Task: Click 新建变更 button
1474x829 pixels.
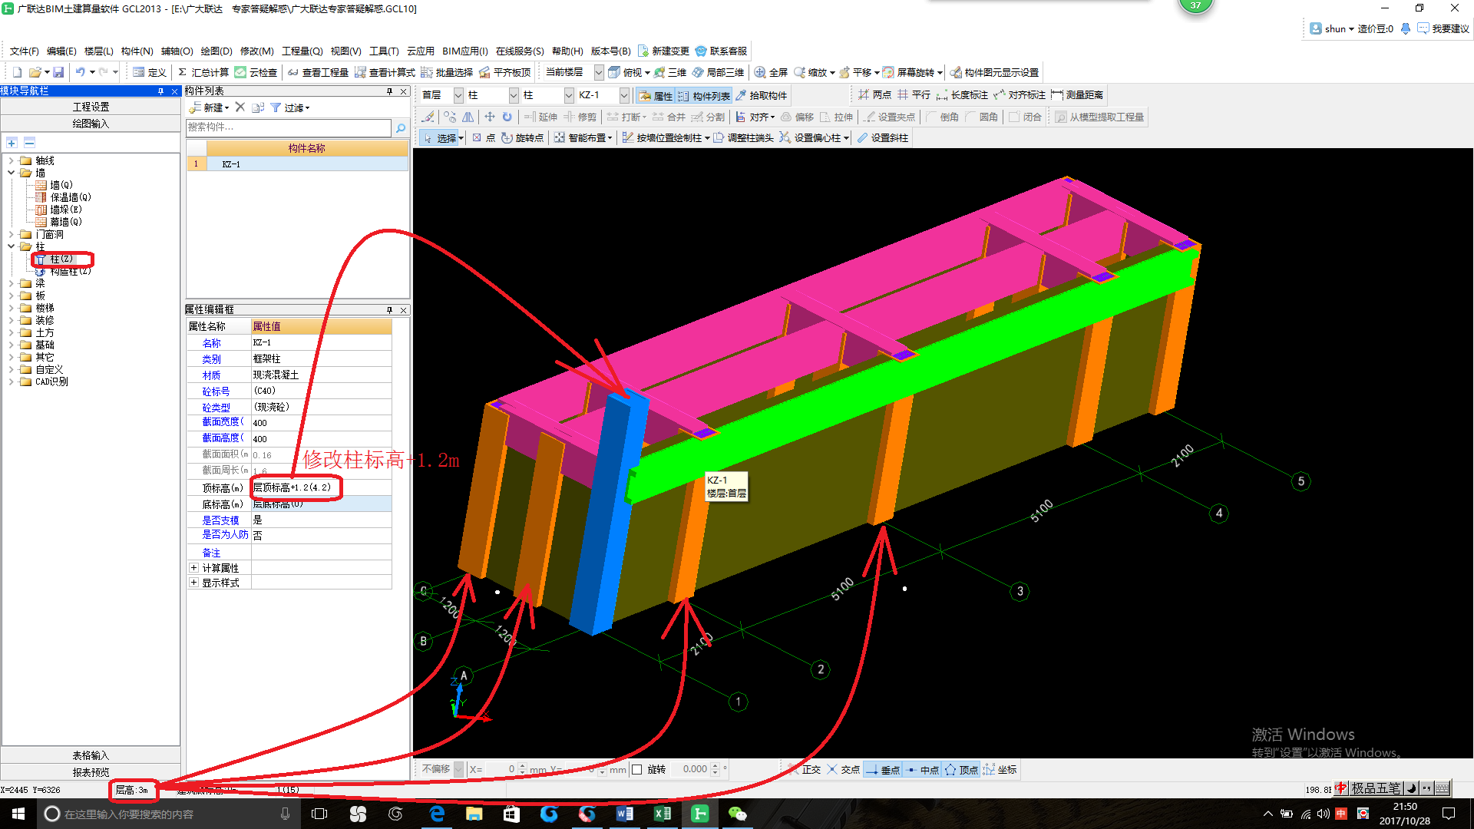Action: coord(663,51)
